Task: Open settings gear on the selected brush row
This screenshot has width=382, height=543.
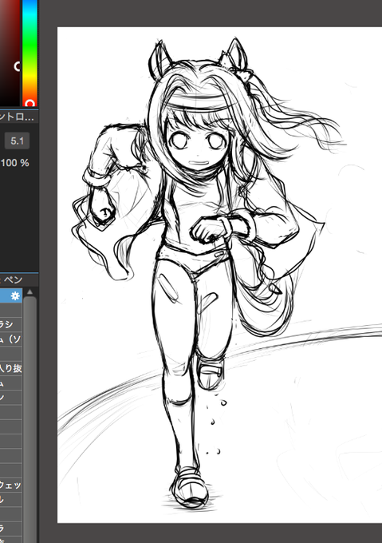Action: (15, 296)
